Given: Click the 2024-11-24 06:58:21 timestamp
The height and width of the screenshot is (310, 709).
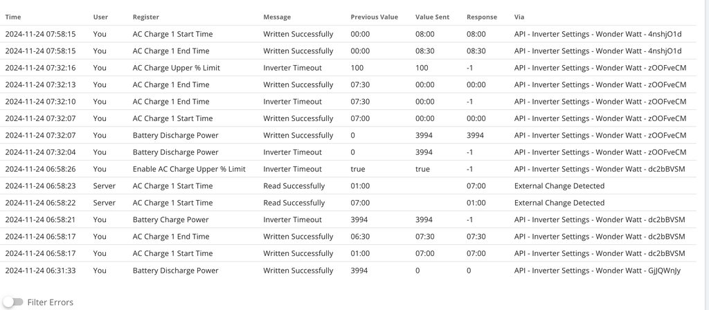Looking at the screenshot, I should point(40,220).
